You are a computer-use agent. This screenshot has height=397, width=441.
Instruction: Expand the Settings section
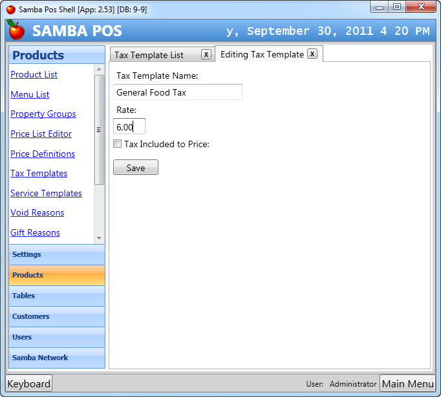pos(57,254)
